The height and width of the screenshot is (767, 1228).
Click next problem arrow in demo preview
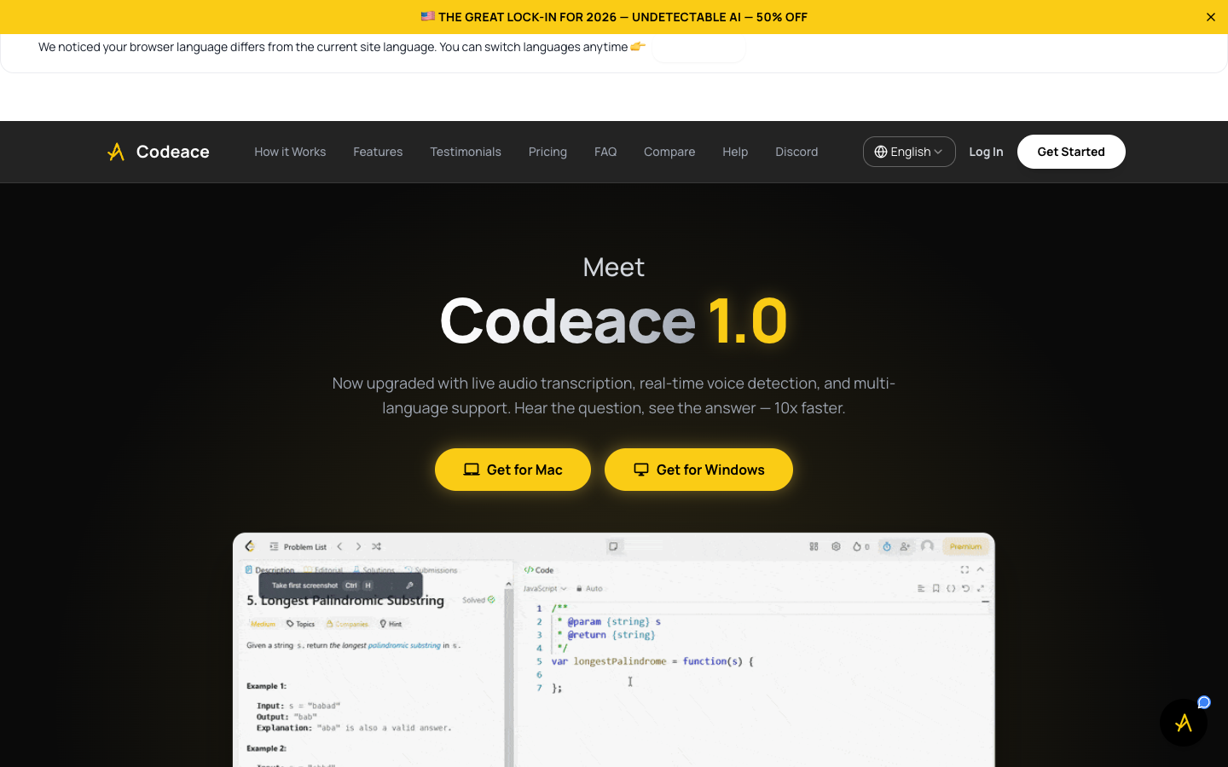coord(358,546)
